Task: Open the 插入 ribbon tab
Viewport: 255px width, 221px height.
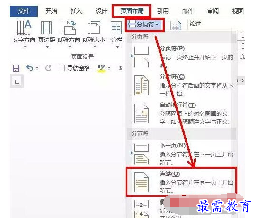Action: tap(76, 11)
